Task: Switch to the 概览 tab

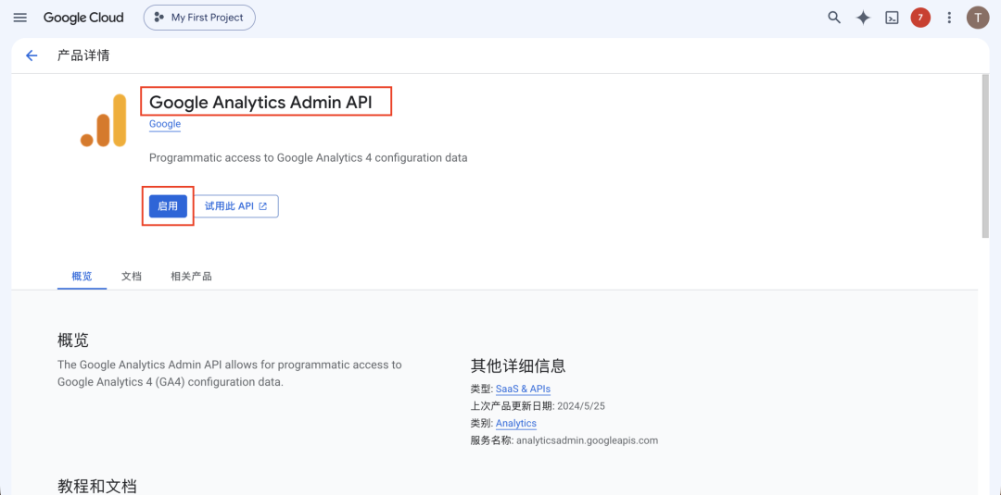Action: tap(82, 277)
